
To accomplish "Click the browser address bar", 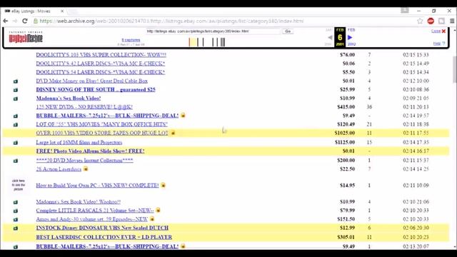I will pyautogui.click(x=224, y=21).
